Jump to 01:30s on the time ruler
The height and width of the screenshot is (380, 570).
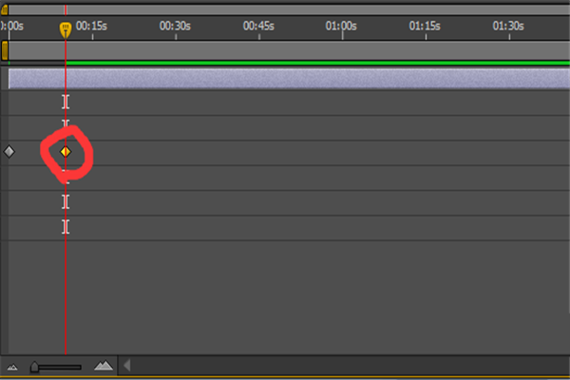[x=508, y=27]
